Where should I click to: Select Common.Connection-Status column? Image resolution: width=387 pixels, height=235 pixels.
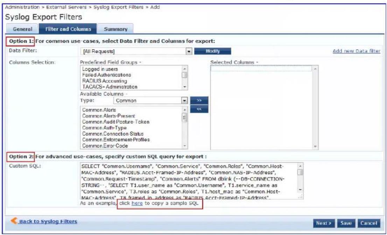[x=113, y=134]
